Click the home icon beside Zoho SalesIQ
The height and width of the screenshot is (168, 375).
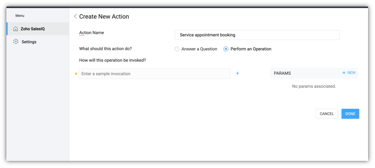[x=16, y=29]
